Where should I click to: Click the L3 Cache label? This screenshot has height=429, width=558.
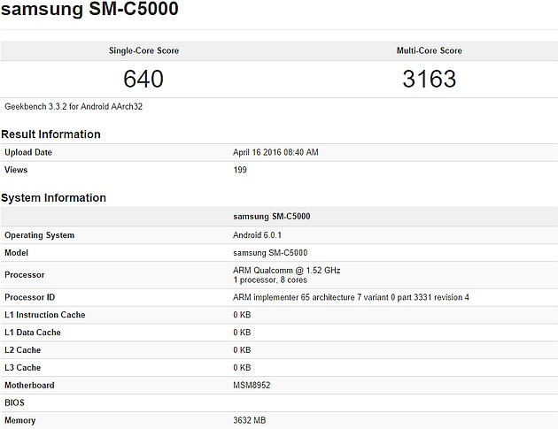click(x=23, y=367)
